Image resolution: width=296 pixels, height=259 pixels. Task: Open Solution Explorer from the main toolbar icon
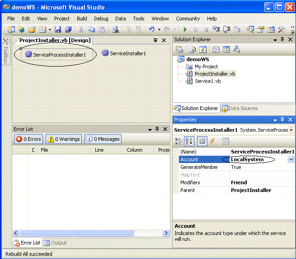click(250, 29)
